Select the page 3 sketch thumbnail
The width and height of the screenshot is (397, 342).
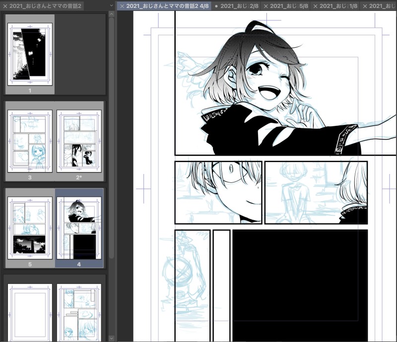pyautogui.click(x=30, y=141)
